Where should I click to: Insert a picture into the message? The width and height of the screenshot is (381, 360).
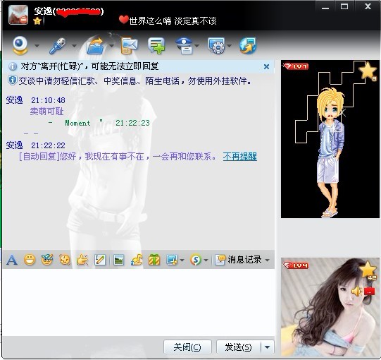pos(118,260)
